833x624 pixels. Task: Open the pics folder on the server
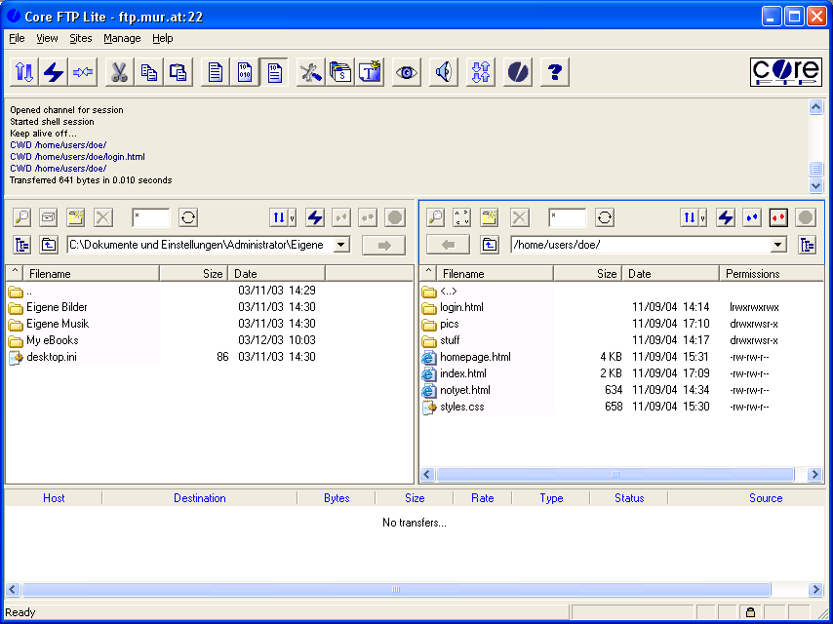450,323
